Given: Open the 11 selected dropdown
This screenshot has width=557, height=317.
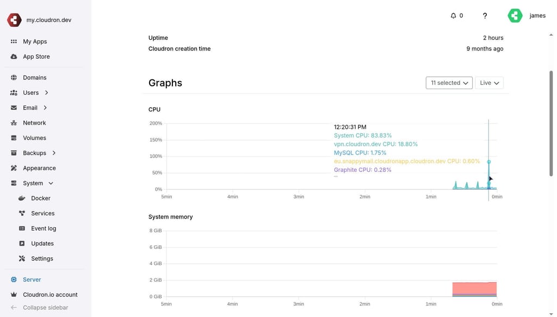Looking at the screenshot, I should pyautogui.click(x=449, y=83).
